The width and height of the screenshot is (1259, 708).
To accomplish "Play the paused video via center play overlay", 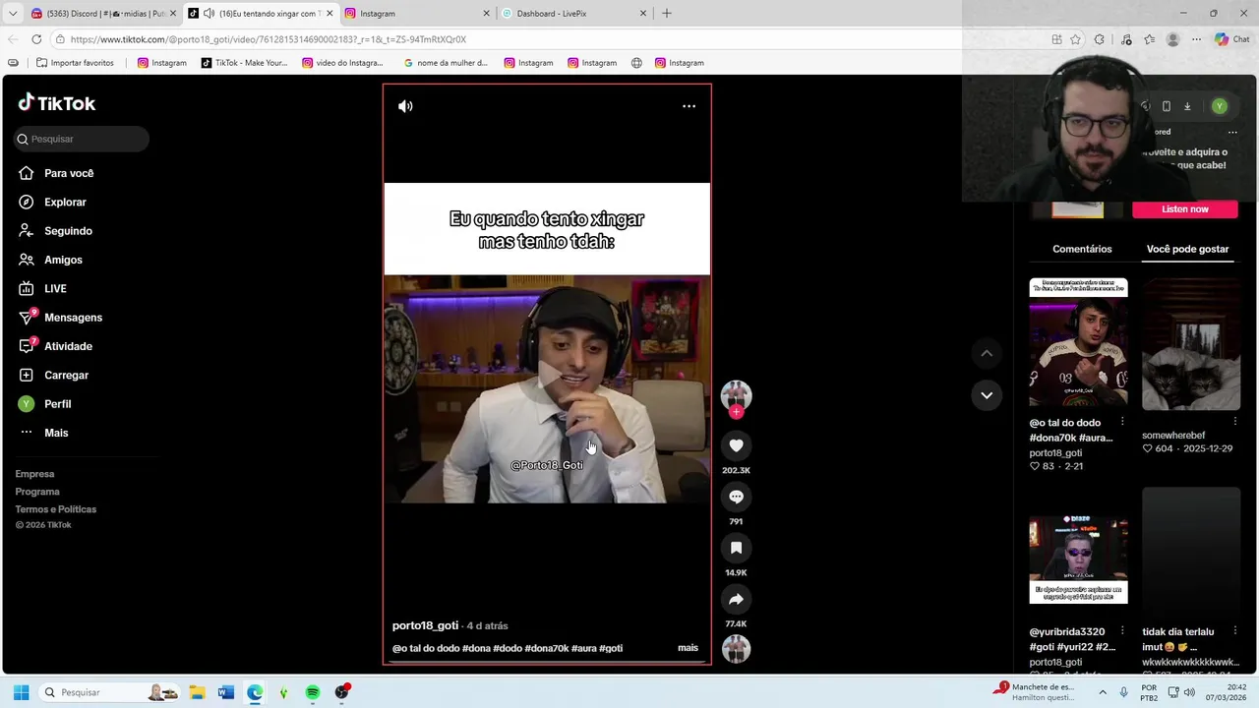I will (x=547, y=374).
